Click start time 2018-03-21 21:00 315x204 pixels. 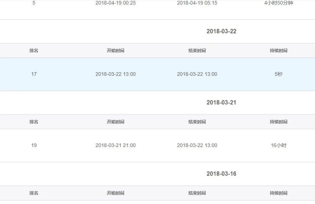pyautogui.click(x=115, y=145)
